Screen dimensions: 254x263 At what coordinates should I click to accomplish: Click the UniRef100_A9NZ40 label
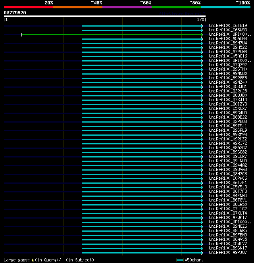coord(228,82)
